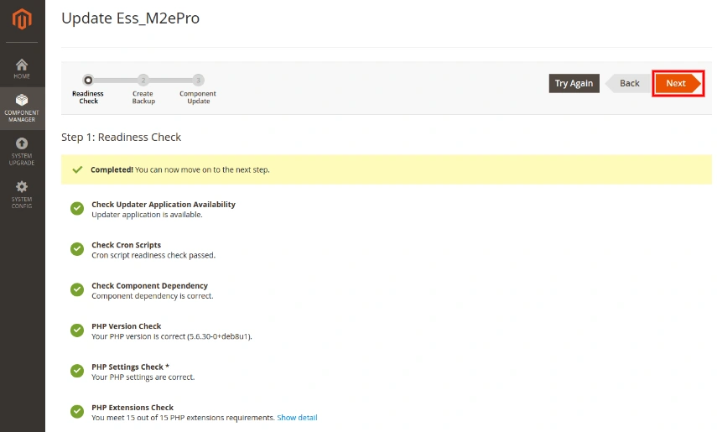Click the green check beside PHP Version Check

77,331
